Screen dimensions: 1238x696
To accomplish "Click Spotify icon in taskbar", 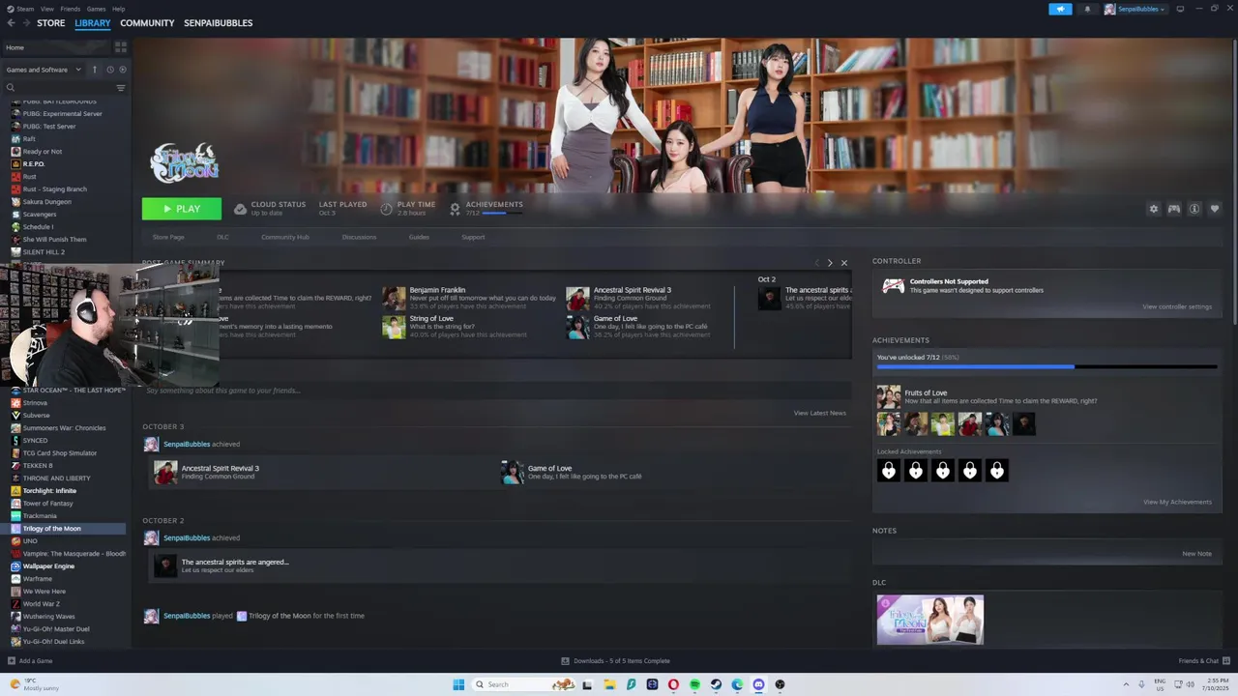I will (694, 684).
